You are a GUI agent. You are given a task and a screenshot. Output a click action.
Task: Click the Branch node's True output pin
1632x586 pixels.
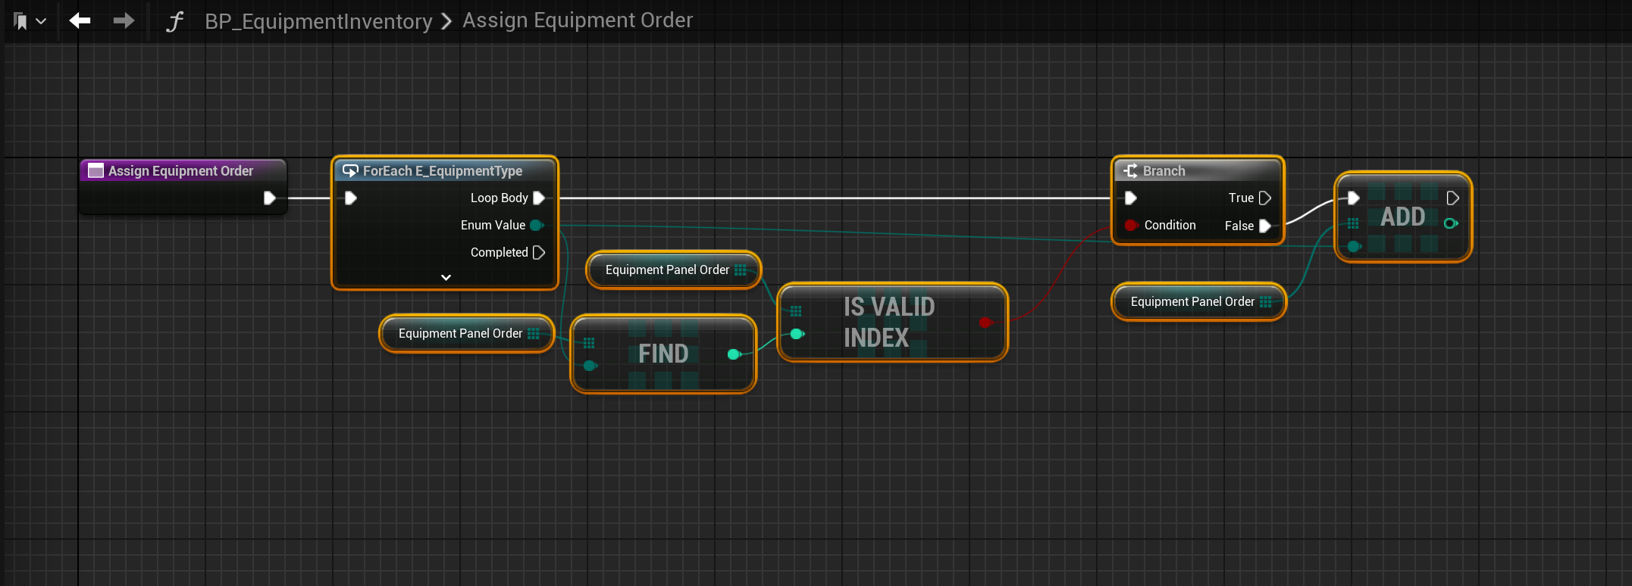(1264, 198)
